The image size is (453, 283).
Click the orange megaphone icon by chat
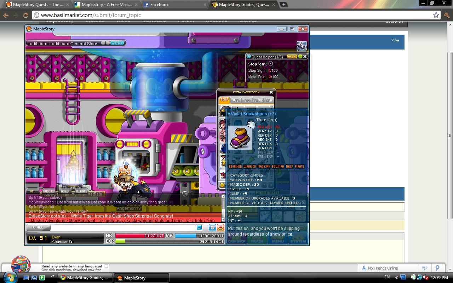point(220,227)
